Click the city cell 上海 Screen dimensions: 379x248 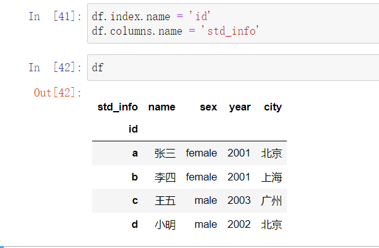pos(271,177)
